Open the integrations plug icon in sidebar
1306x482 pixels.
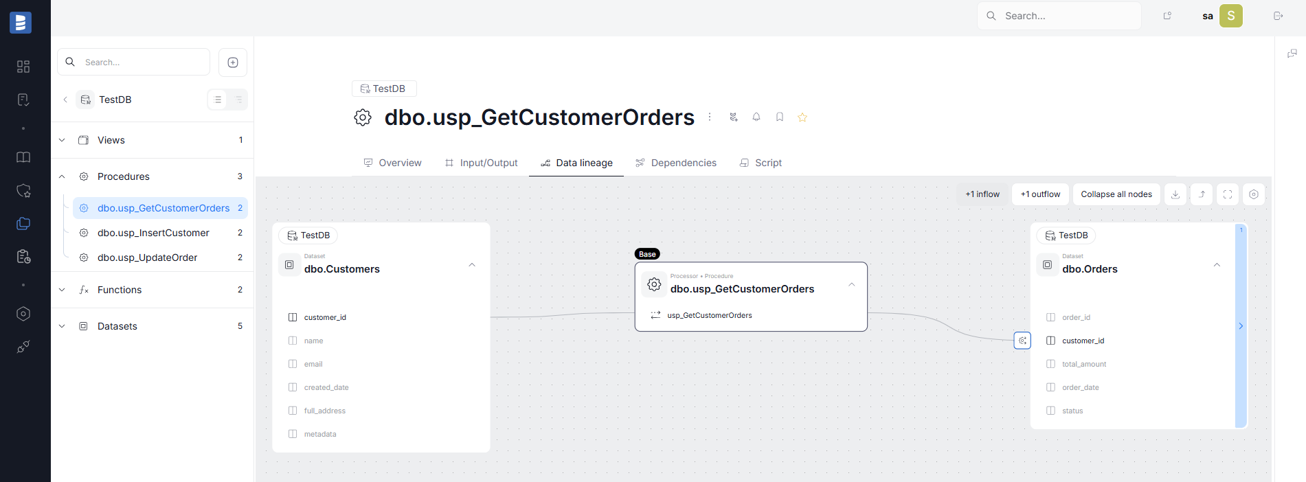point(23,347)
